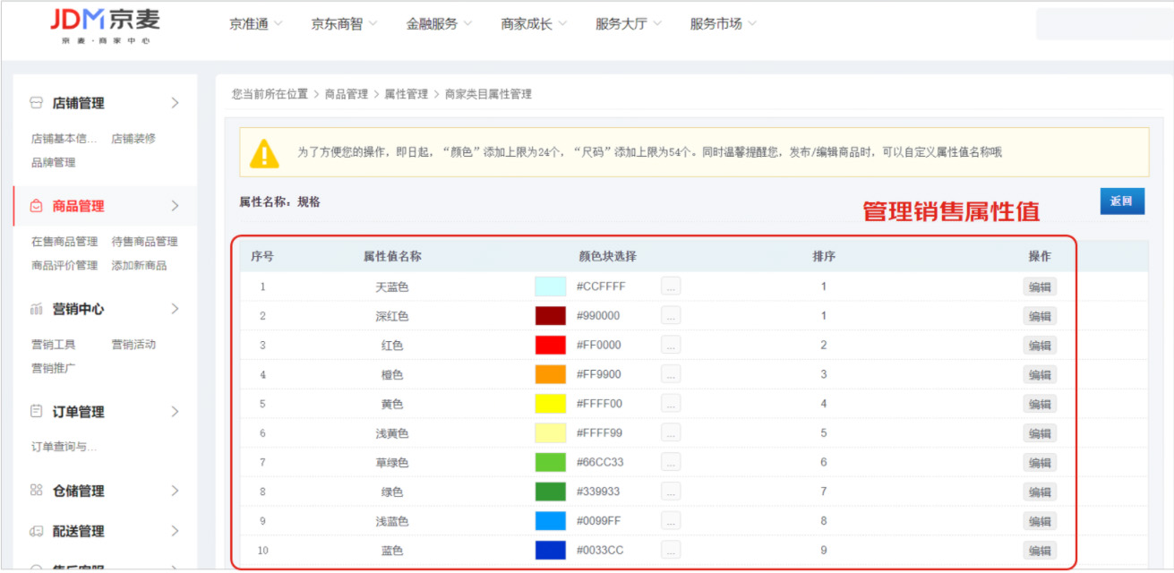
Task: Click 编辑 for the 深红色 attribute row
Action: [1041, 315]
